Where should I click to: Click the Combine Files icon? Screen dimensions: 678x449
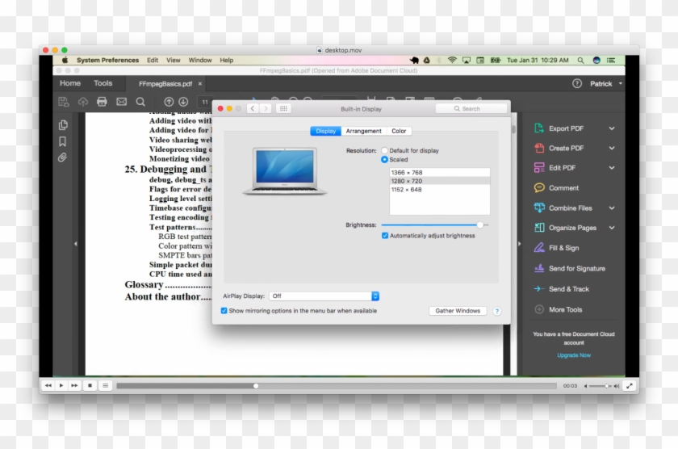(x=539, y=208)
